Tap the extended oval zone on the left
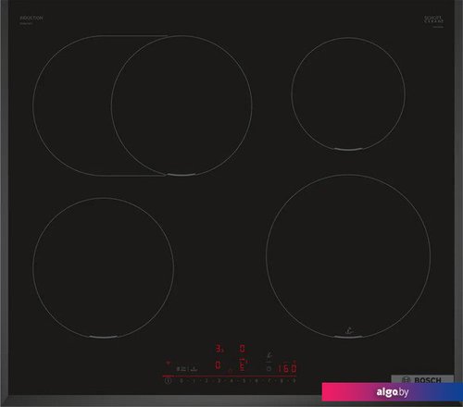463x407 pixels. (x=143, y=105)
